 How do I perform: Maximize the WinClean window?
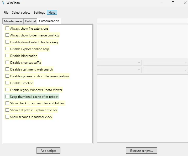tap(173, 3)
